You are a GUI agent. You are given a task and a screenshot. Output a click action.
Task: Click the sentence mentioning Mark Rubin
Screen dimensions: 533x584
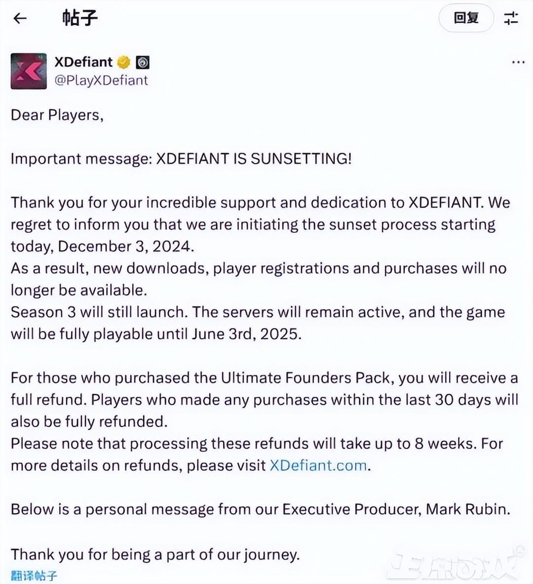(x=260, y=509)
